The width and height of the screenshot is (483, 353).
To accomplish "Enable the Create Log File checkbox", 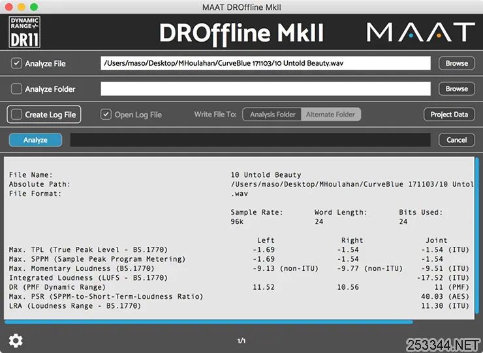I will coord(16,115).
